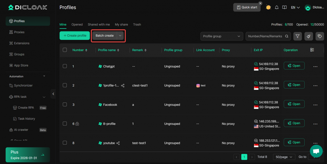Toggle the select-all header checkbox
The image size is (327, 164).
pos(65,50)
